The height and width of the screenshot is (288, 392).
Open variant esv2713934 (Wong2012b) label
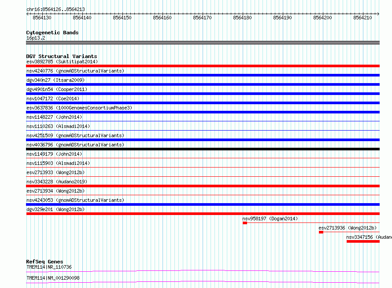coord(55,191)
